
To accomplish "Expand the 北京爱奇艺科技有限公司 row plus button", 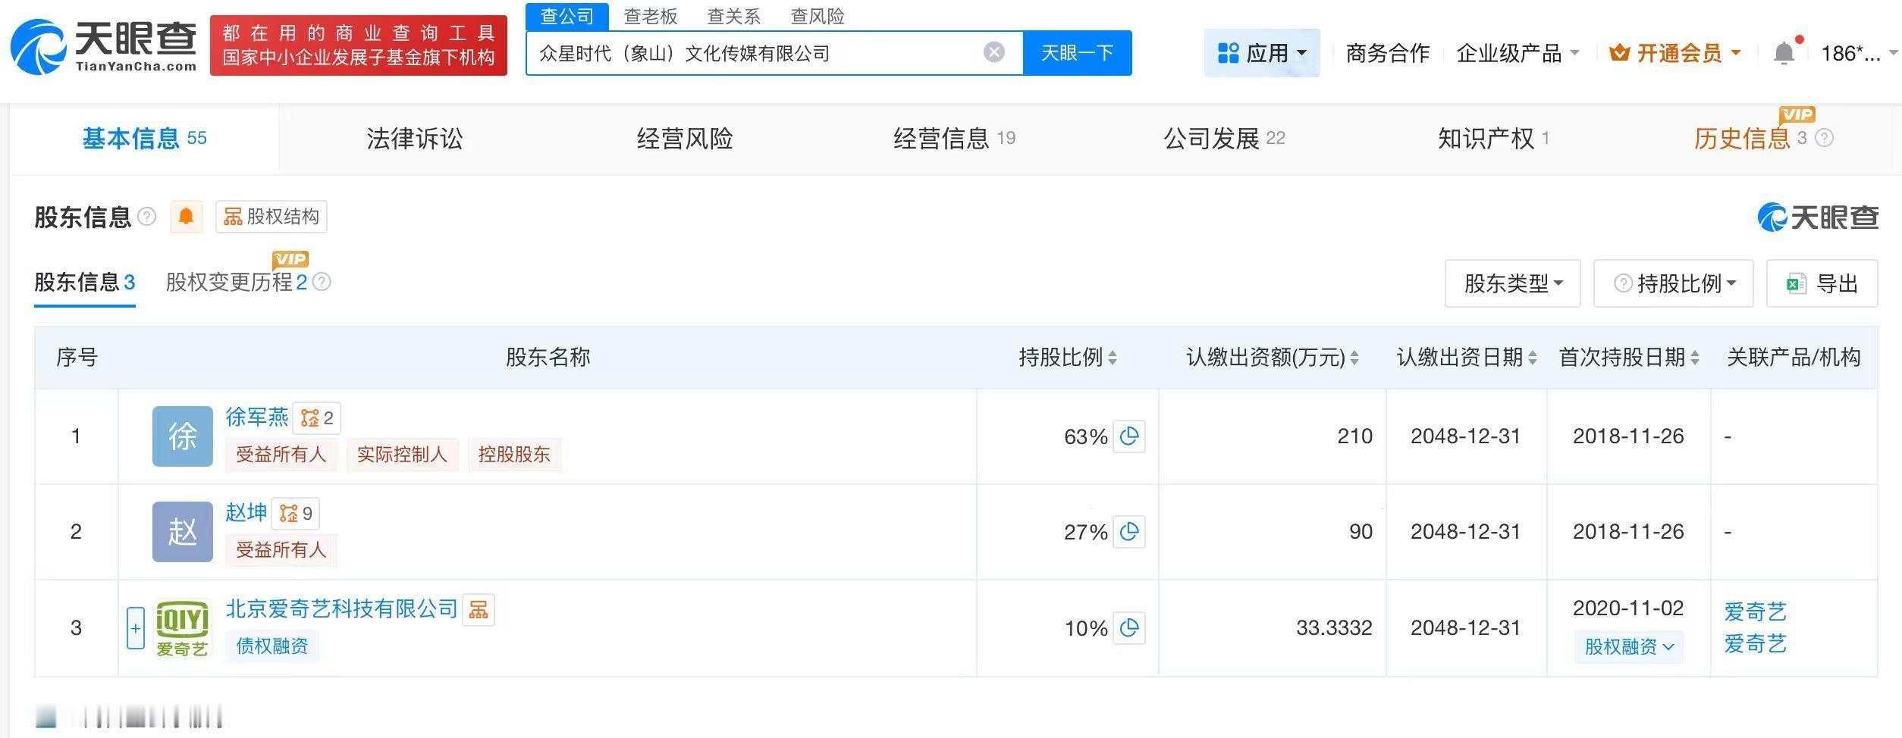I will coord(136,628).
